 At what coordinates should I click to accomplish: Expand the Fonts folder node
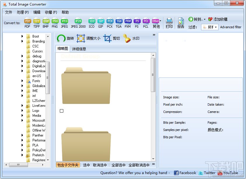pyautogui.click(x=22, y=81)
